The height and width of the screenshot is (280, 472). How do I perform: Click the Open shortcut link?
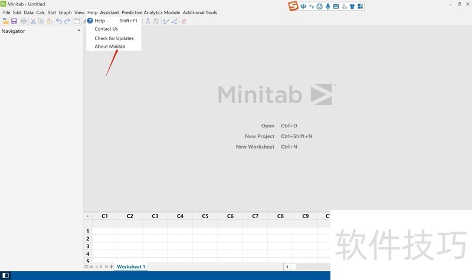[x=268, y=126]
